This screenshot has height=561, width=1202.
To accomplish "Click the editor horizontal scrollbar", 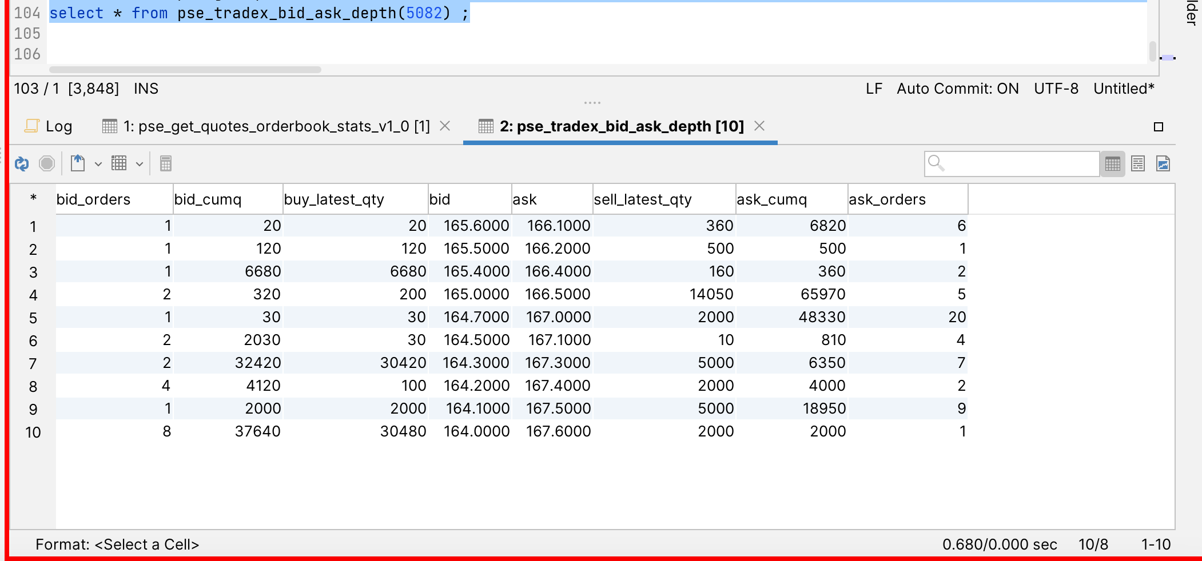I will 185,70.
